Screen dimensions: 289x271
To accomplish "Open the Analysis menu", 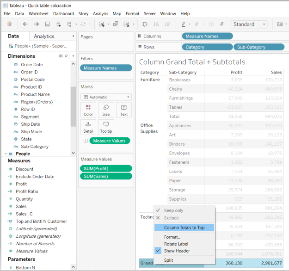I will tap(100, 13).
